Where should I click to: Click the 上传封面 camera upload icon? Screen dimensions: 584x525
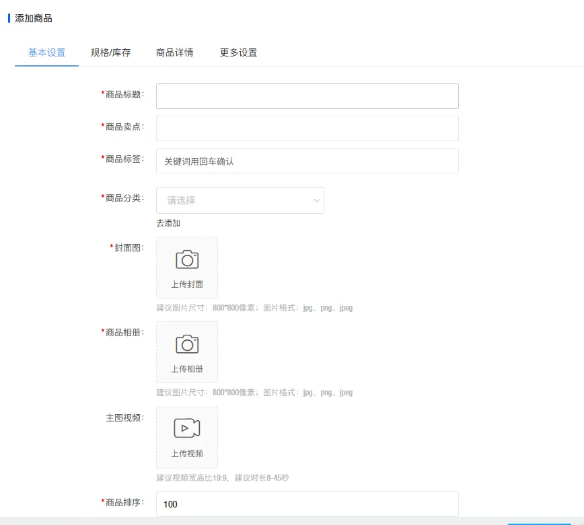point(186,259)
